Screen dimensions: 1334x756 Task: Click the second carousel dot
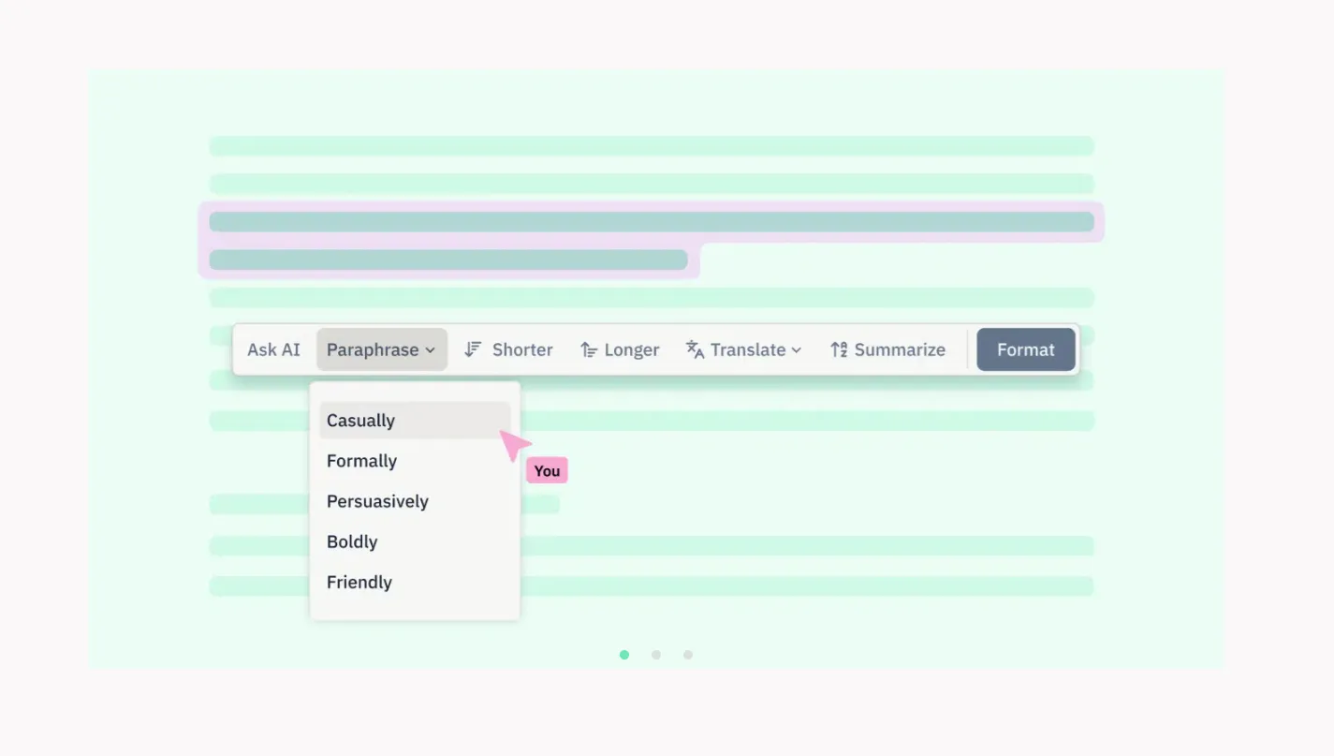656,655
